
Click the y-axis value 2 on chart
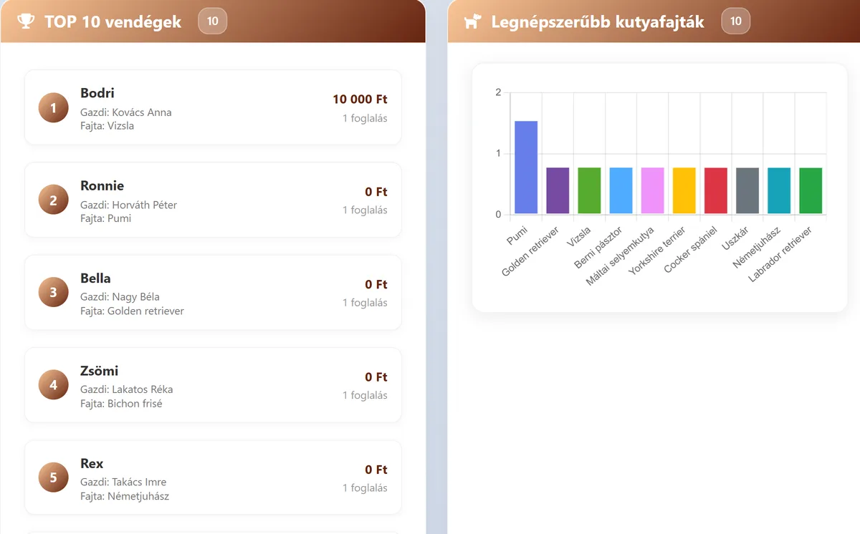click(x=498, y=92)
